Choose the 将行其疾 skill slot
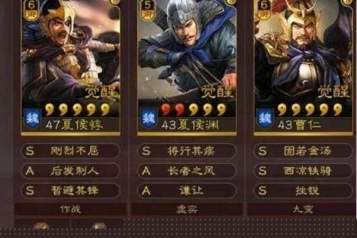 pos(187,151)
